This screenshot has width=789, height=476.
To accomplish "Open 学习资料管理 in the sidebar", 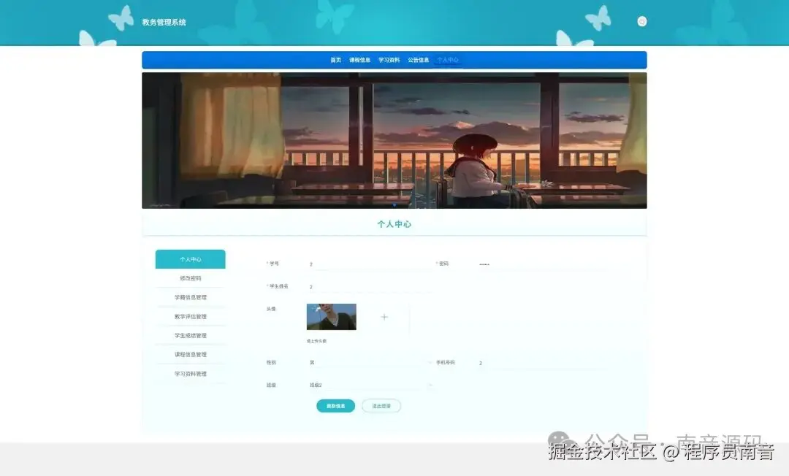I will [190, 373].
